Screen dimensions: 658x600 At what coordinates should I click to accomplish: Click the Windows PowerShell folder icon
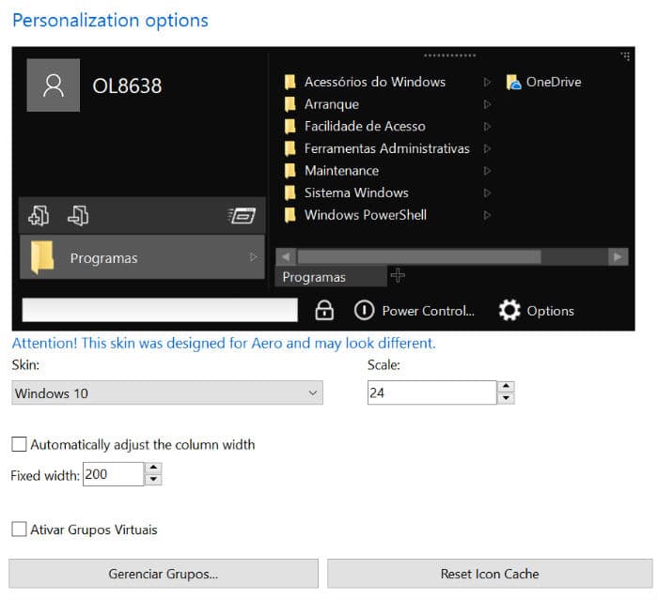click(x=290, y=215)
